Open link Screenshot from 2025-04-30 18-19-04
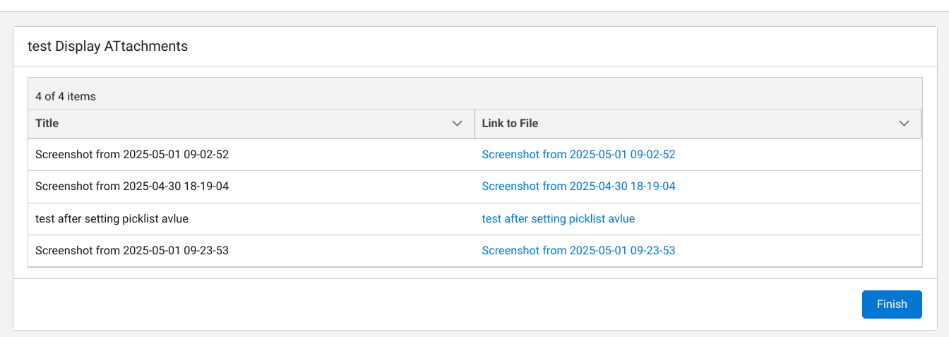This screenshot has width=949, height=337. (x=578, y=187)
